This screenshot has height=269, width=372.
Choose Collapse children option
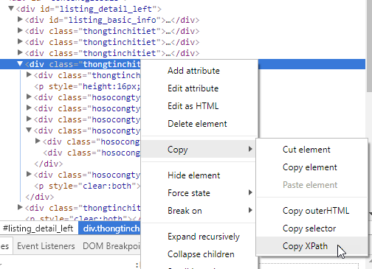pyautogui.click(x=199, y=254)
